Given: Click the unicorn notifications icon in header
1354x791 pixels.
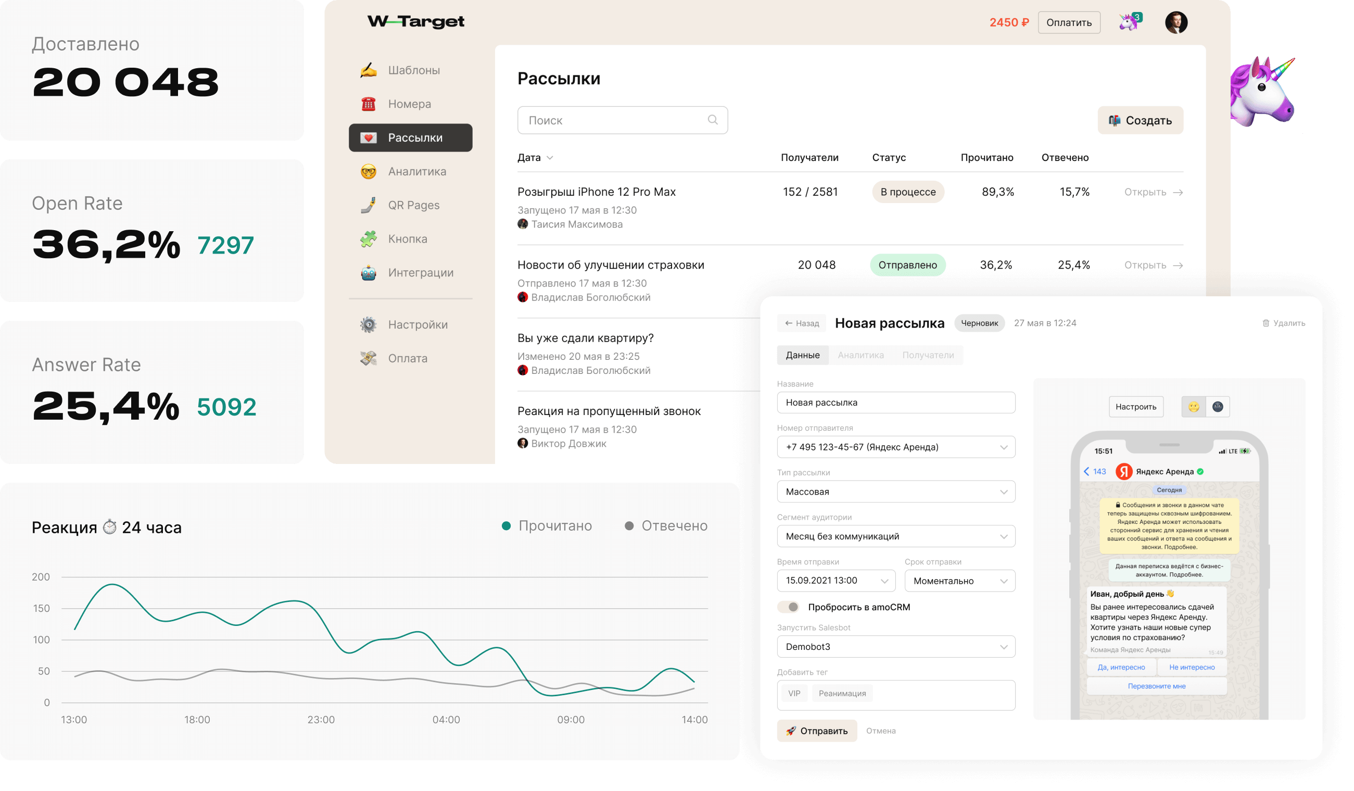Looking at the screenshot, I should (x=1130, y=22).
